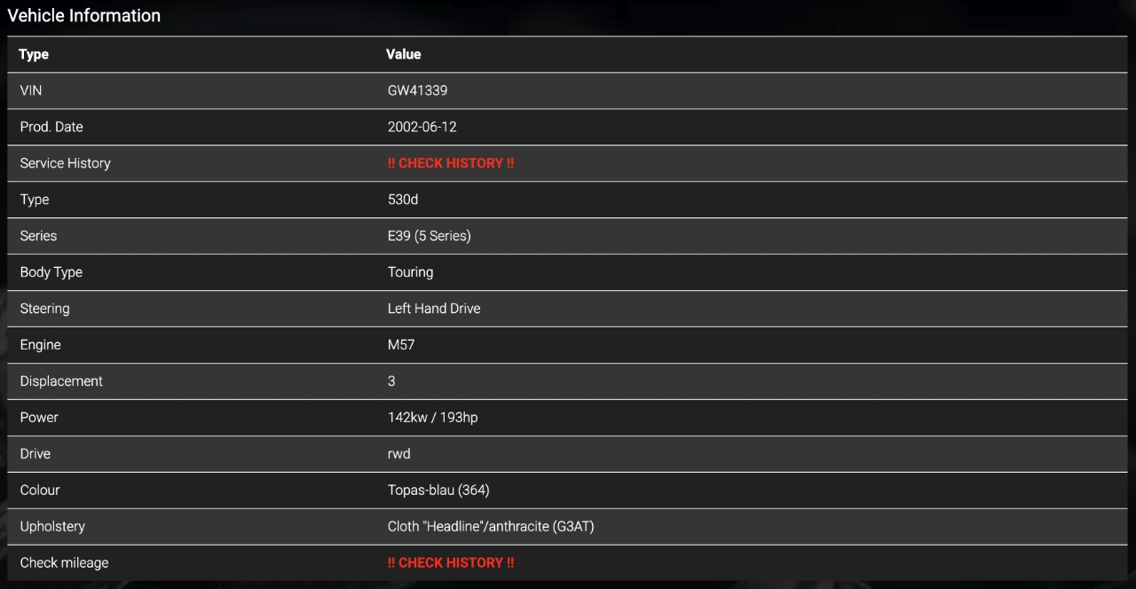Click the Service History CHECK HISTORY link
This screenshot has height=589, width=1136.
[x=451, y=163]
